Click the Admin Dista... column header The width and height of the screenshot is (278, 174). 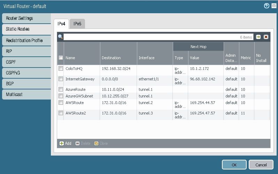tap(231, 58)
